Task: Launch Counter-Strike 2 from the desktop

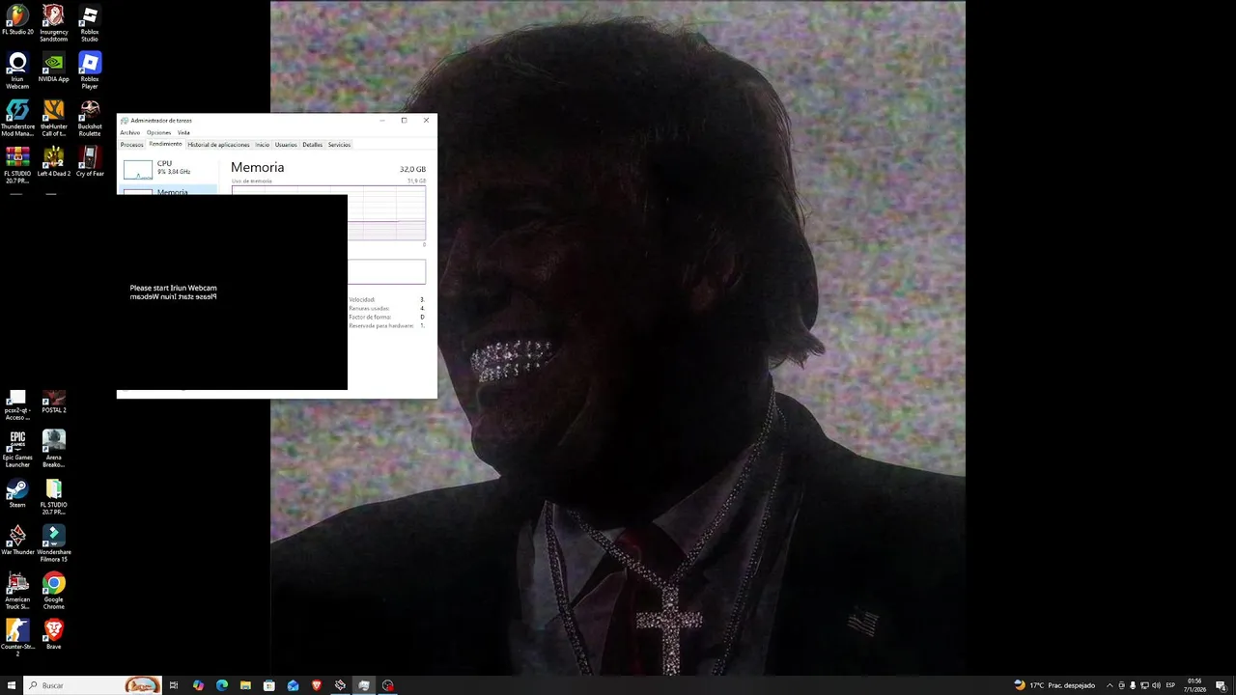Action: 17,638
